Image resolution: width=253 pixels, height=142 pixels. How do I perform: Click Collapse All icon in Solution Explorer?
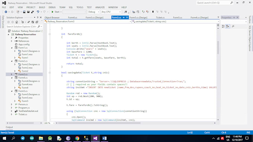[x=37, y=22]
